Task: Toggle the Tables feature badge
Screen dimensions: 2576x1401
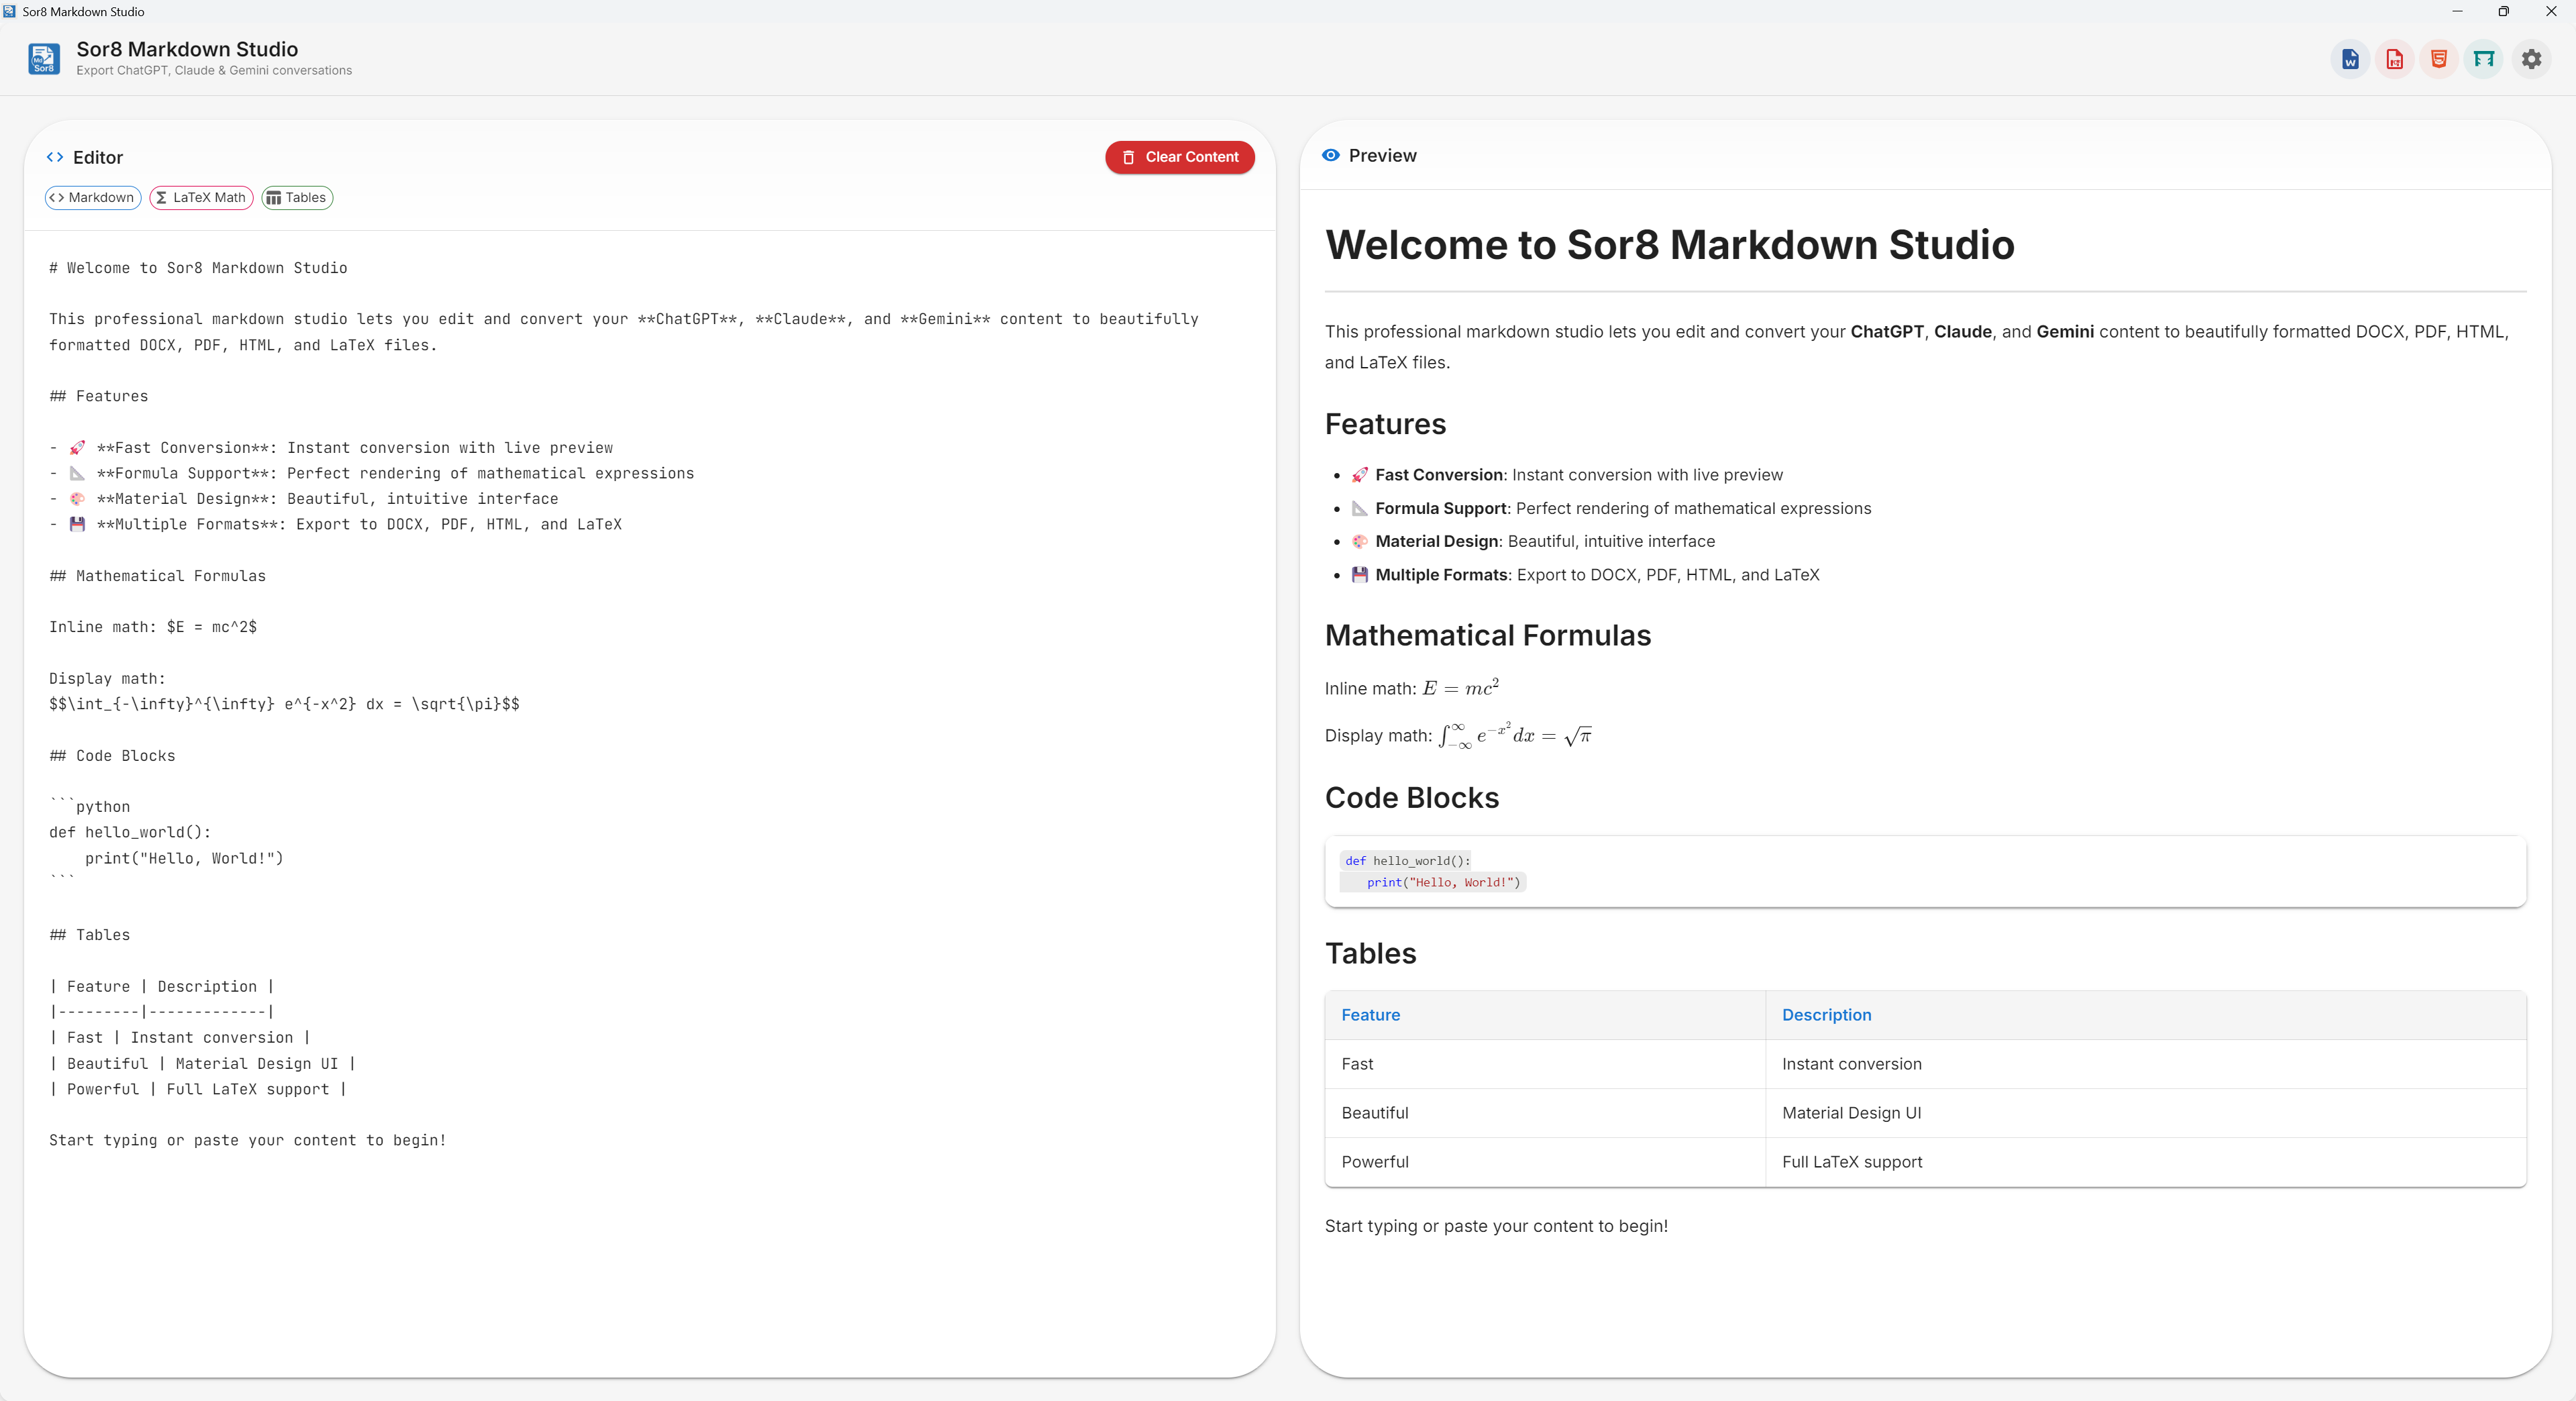Action: [x=296, y=197]
